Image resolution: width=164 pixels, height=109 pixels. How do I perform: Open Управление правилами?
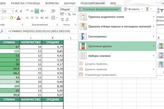(x=101, y=75)
